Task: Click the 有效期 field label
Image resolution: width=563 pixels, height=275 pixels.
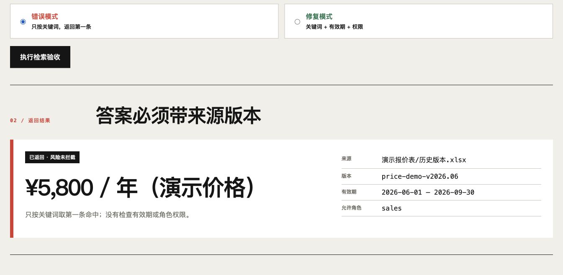Action: [349, 192]
